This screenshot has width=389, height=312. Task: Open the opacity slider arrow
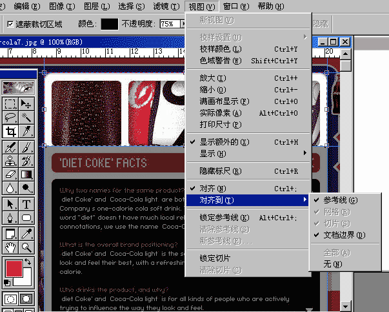click(x=183, y=24)
